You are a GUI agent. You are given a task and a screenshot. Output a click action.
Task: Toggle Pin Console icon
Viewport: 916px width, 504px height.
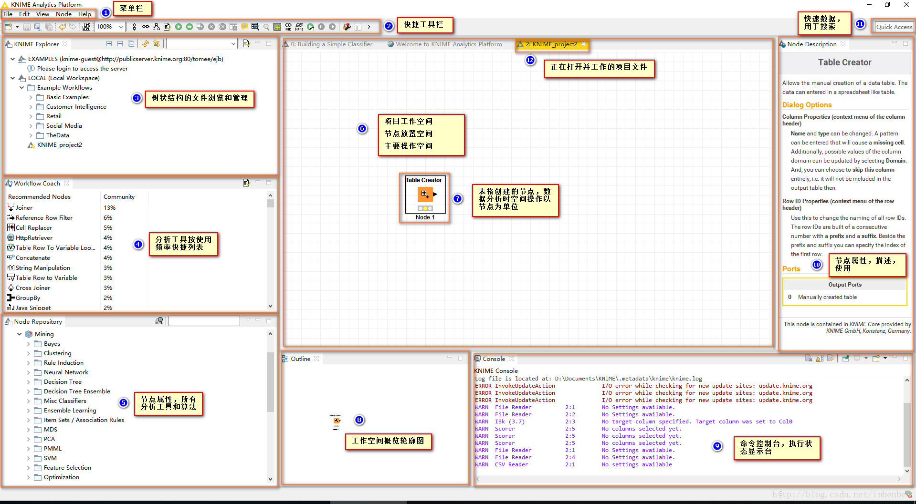click(x=845, y=359)
